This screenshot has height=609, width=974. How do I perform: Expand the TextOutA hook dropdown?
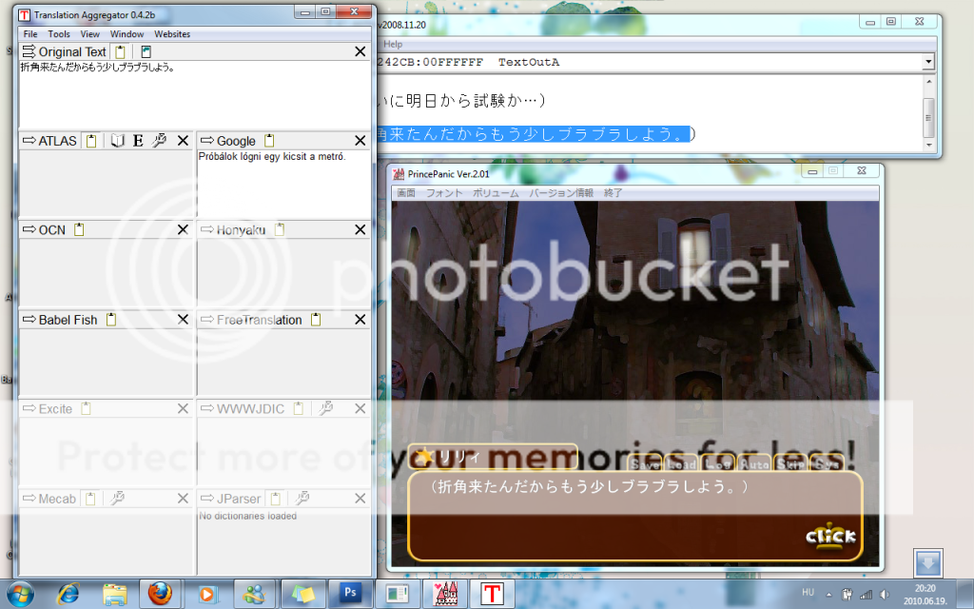[x=928, y=62]
